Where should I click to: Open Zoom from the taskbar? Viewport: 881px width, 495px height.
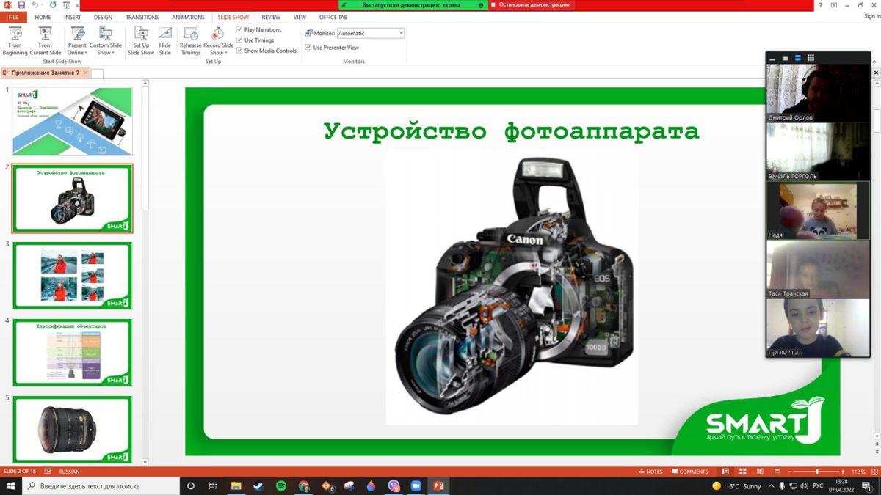[416, 486]
